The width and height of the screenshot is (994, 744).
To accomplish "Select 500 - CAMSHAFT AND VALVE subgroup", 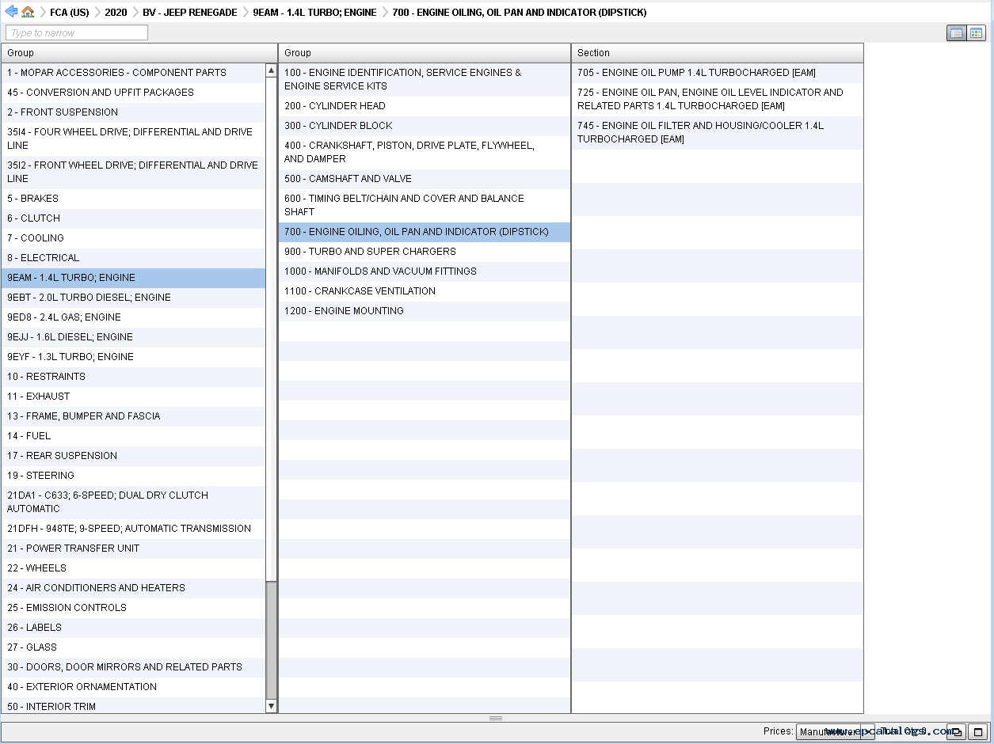I will (425, 179).
